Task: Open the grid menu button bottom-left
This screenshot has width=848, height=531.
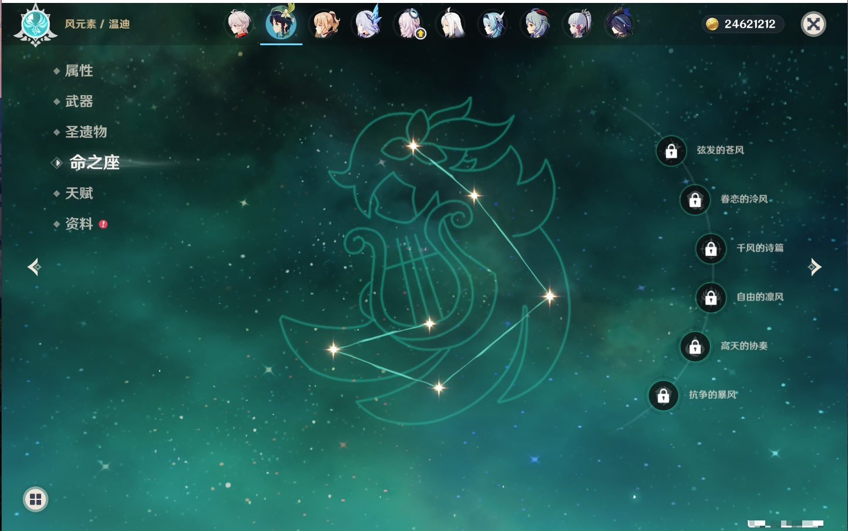Action: click(x=35, y=499)
